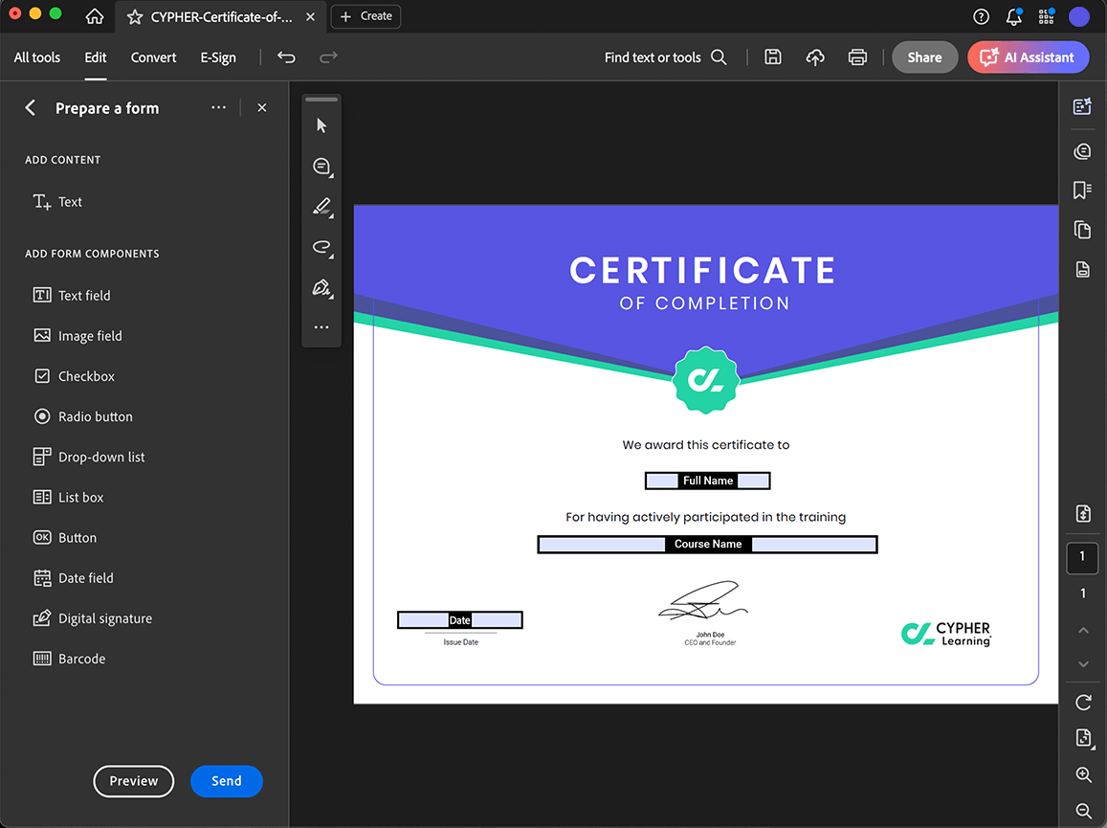Open the bookmarks panel icon
The width and height of the screenshot is (1107, 828).
click(1082, 190)
